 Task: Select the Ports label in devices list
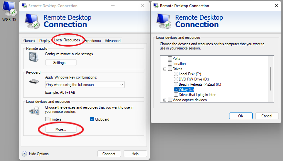pyautogui.click(x=176, y=59)
